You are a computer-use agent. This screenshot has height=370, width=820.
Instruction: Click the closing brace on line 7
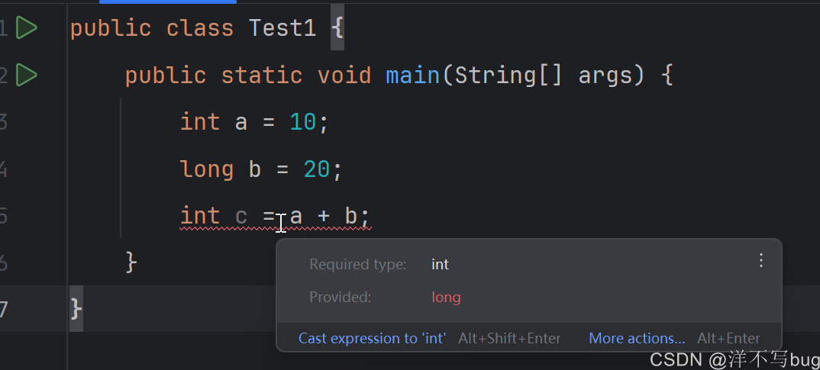coord(76,310)
